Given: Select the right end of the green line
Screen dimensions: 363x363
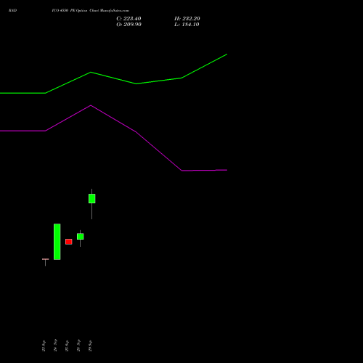Looking at the screenshot, I should (x=227, y=54).
